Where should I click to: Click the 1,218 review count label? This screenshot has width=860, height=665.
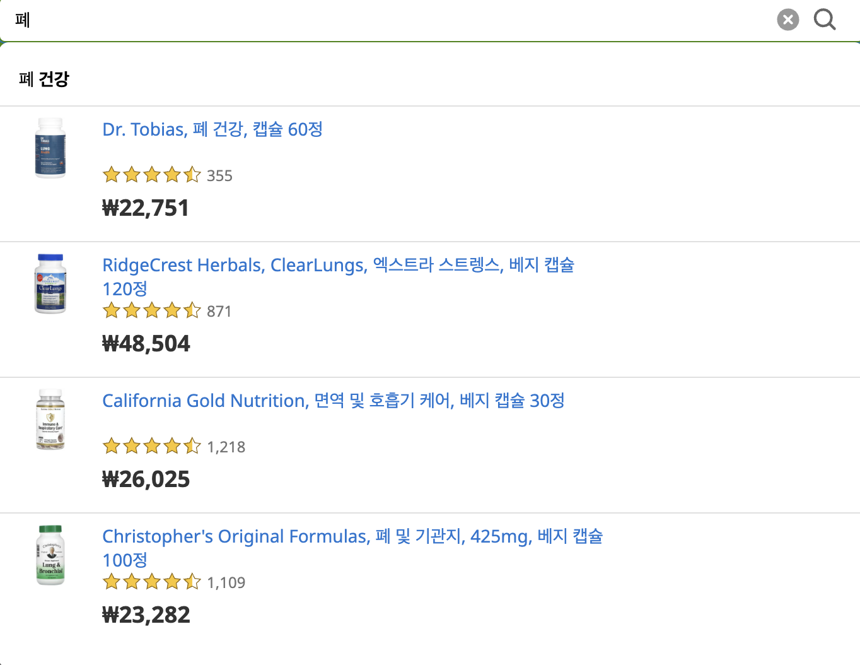226,447
